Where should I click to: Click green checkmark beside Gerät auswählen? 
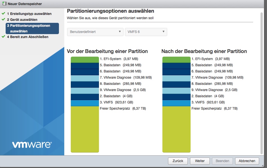coord(3,19)
